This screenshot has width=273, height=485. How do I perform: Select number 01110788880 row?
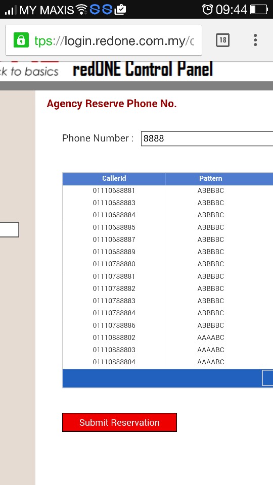[x=168, y=264]
